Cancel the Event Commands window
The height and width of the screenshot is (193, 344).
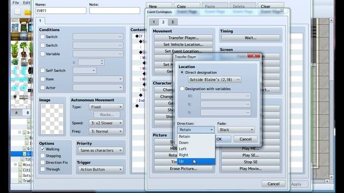pyautogui.click(x=274, y=184)
